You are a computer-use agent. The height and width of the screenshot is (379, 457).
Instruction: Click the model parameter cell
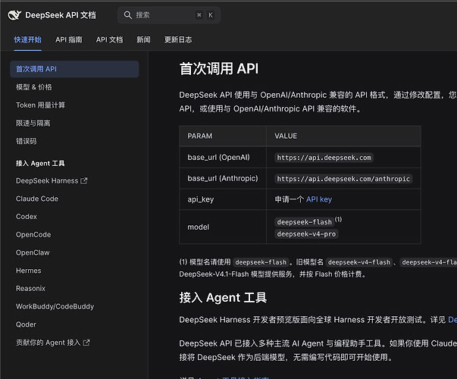tap(223, 227)
